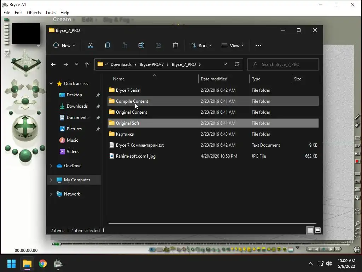
Task: Click Bryce-PRO-7 in the address breadcrumb
Action: (x=152, y=64)
